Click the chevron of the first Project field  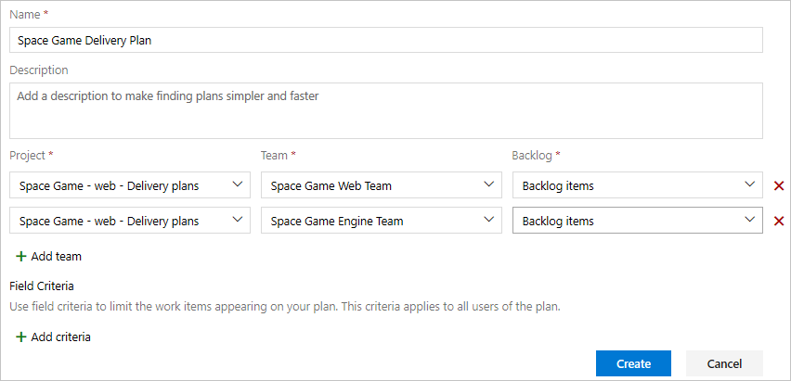coord(239,185)
